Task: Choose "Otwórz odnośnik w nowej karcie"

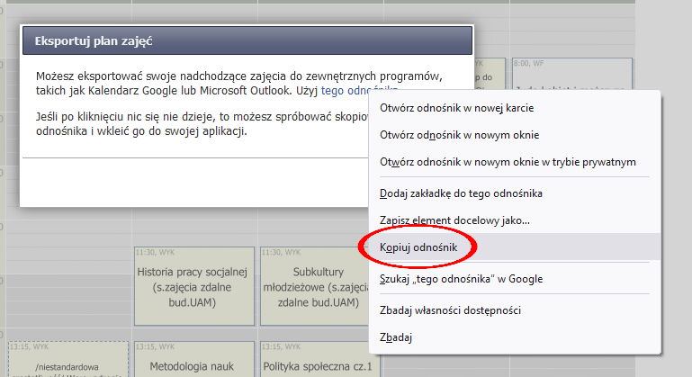Action: coord(456,108)
